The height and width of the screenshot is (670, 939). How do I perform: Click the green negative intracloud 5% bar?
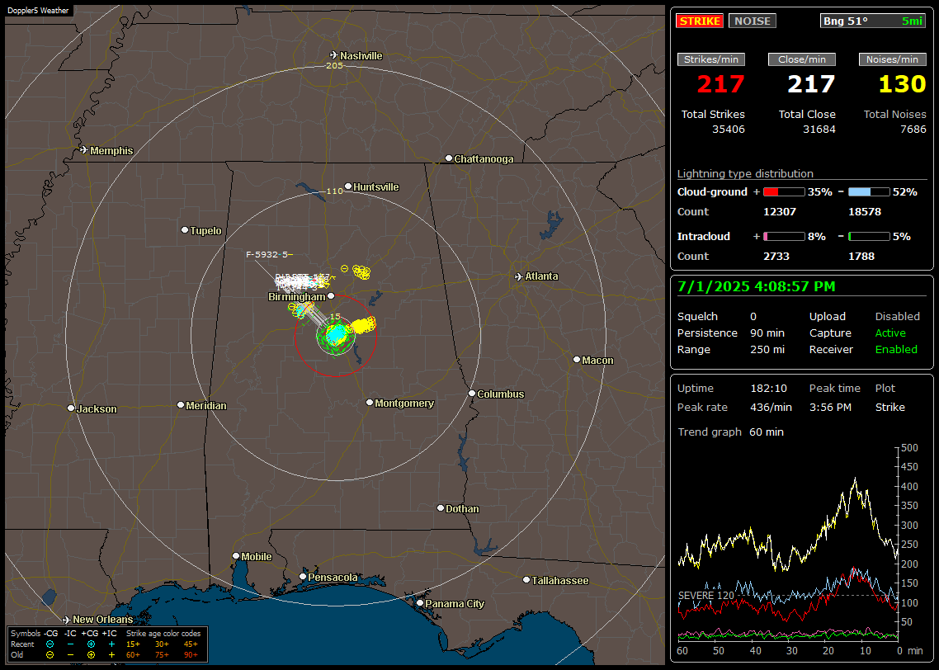(x=869, y=237)
